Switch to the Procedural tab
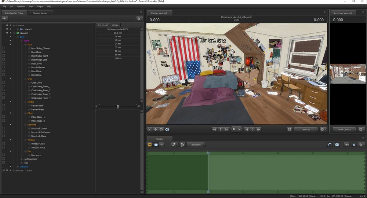Screen dimensions: 367x198 pos(102,25)
